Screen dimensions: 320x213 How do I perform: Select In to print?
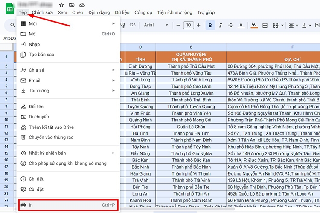(68, 205)
